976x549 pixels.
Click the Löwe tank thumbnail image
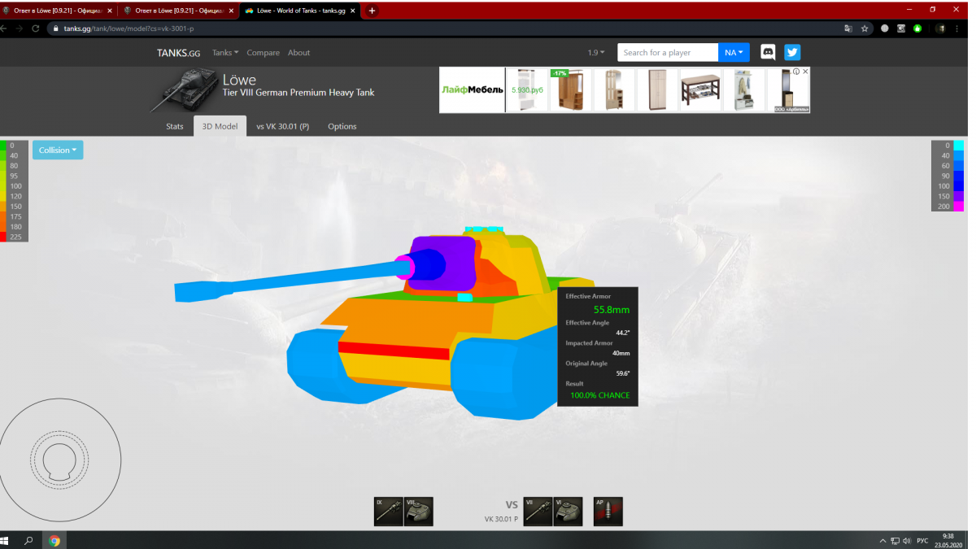click(183, 89)
